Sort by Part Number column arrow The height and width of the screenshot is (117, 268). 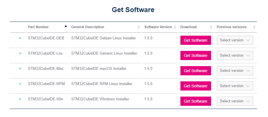pos(66,26)
